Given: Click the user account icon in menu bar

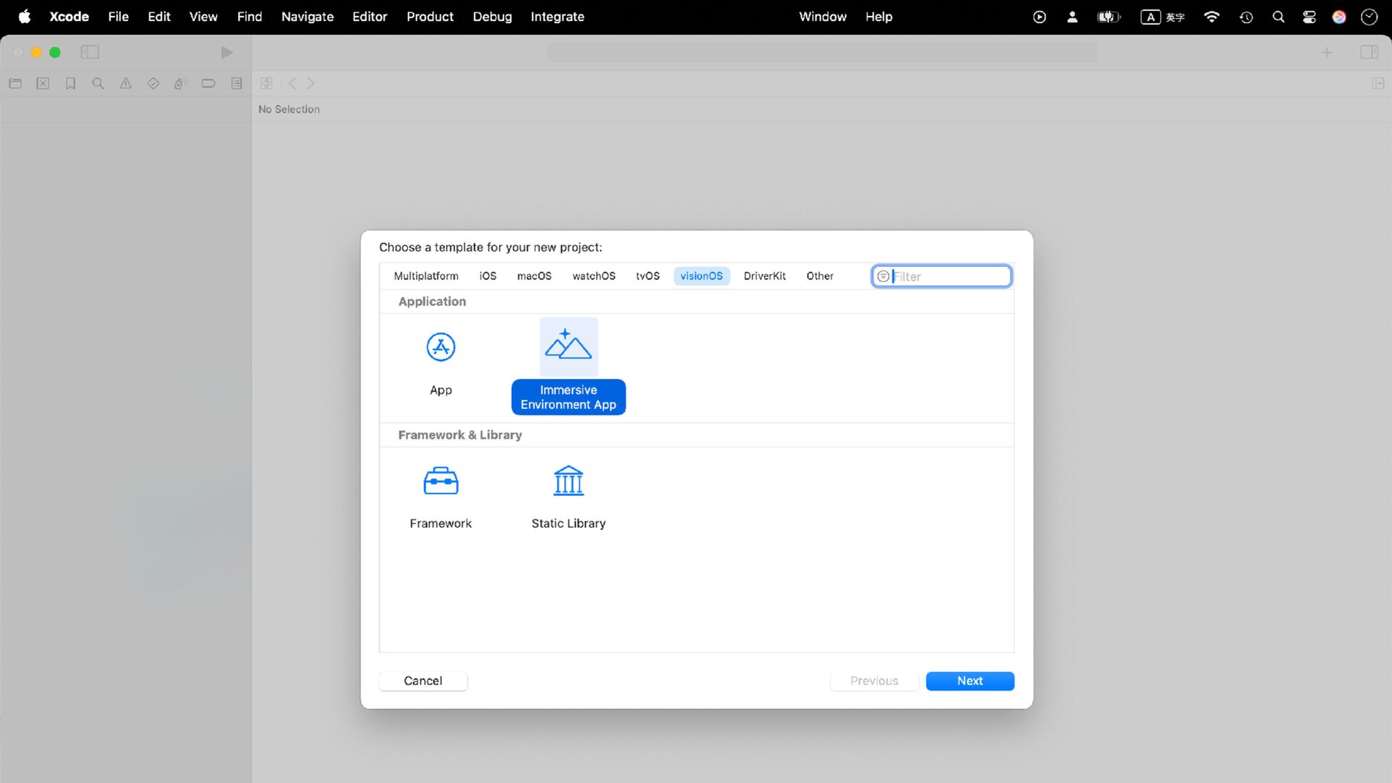Looking at the screenshot, I should pos(1072,17).
